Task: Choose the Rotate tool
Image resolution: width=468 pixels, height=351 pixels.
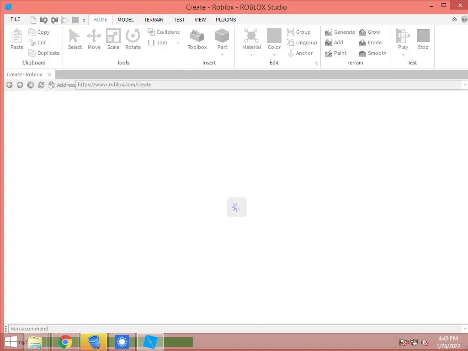Action: pos(133,39)
